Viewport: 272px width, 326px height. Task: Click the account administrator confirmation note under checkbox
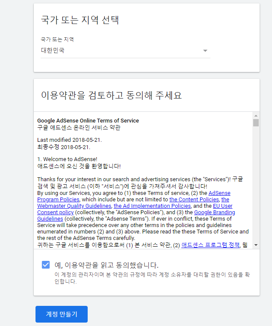[x=152, y=278]
